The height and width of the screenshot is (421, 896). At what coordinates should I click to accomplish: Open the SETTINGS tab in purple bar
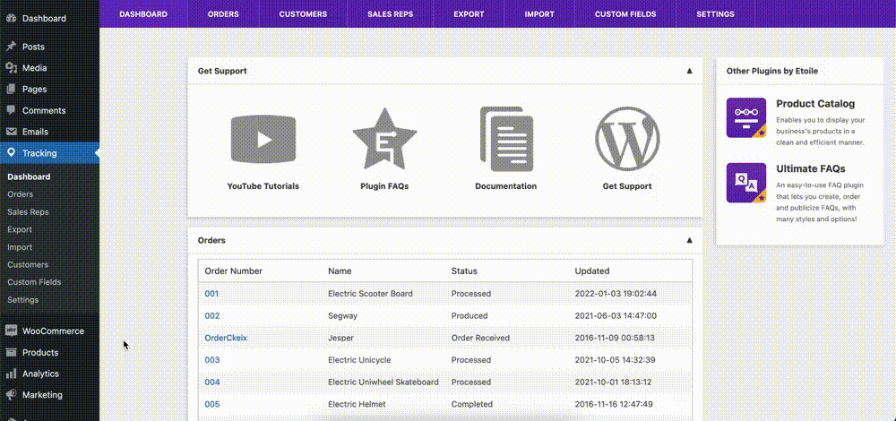pos(715,13)
